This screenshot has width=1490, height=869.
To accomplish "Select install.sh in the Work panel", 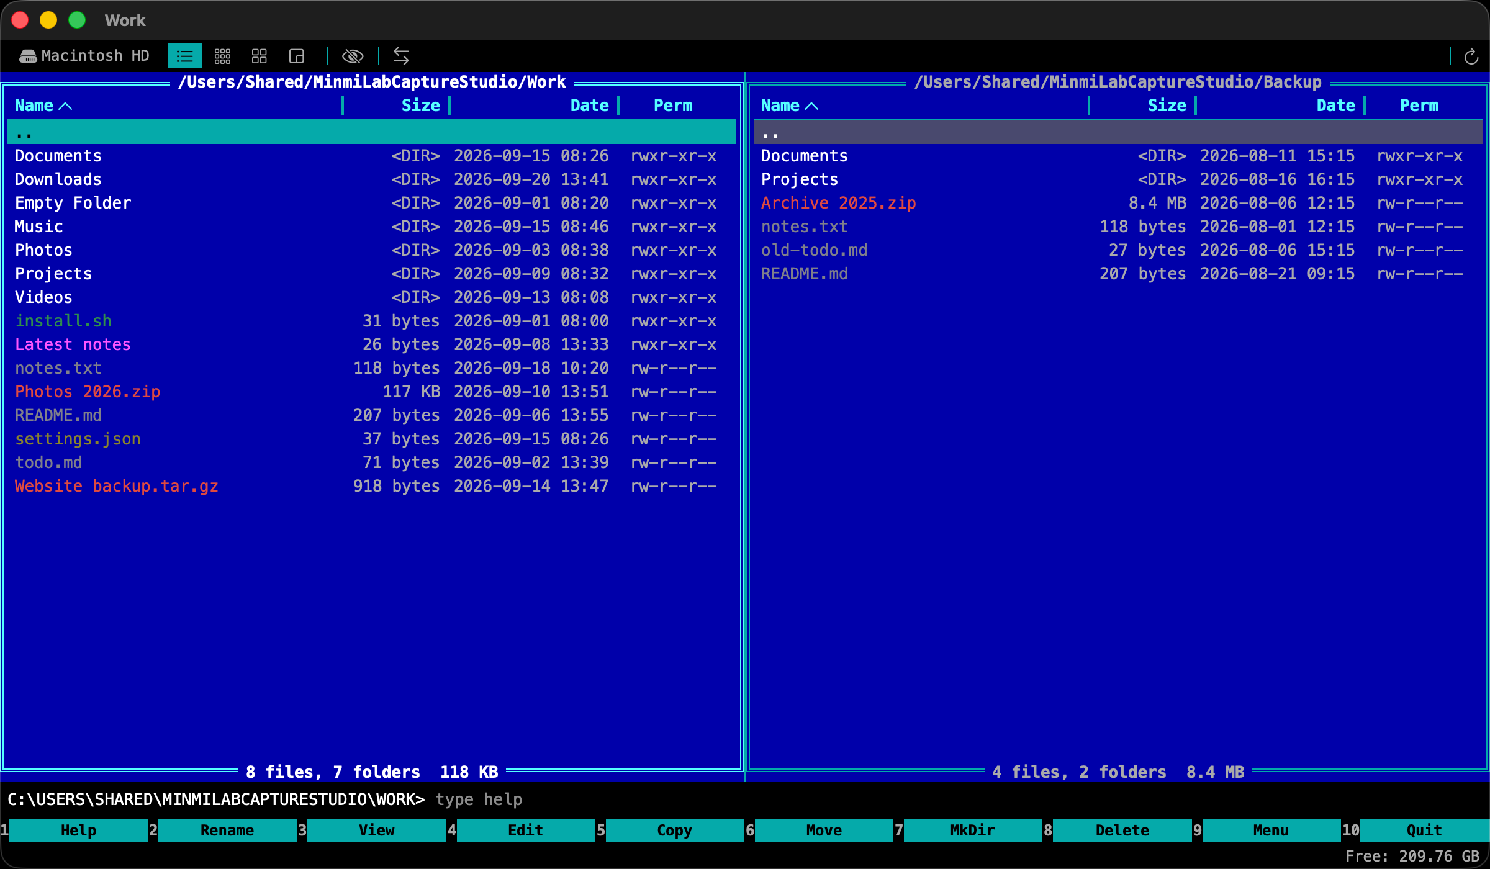I will (371, 321).
